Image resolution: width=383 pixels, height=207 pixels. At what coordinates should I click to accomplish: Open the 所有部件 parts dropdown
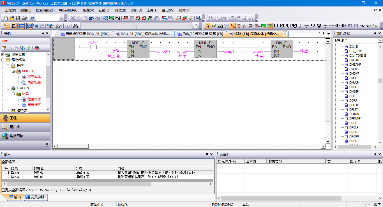pos(380,40)
